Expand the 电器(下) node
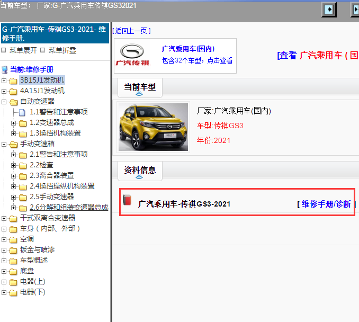Image resolution: width=359 pixels, height=322 pixels. [4, 292]
